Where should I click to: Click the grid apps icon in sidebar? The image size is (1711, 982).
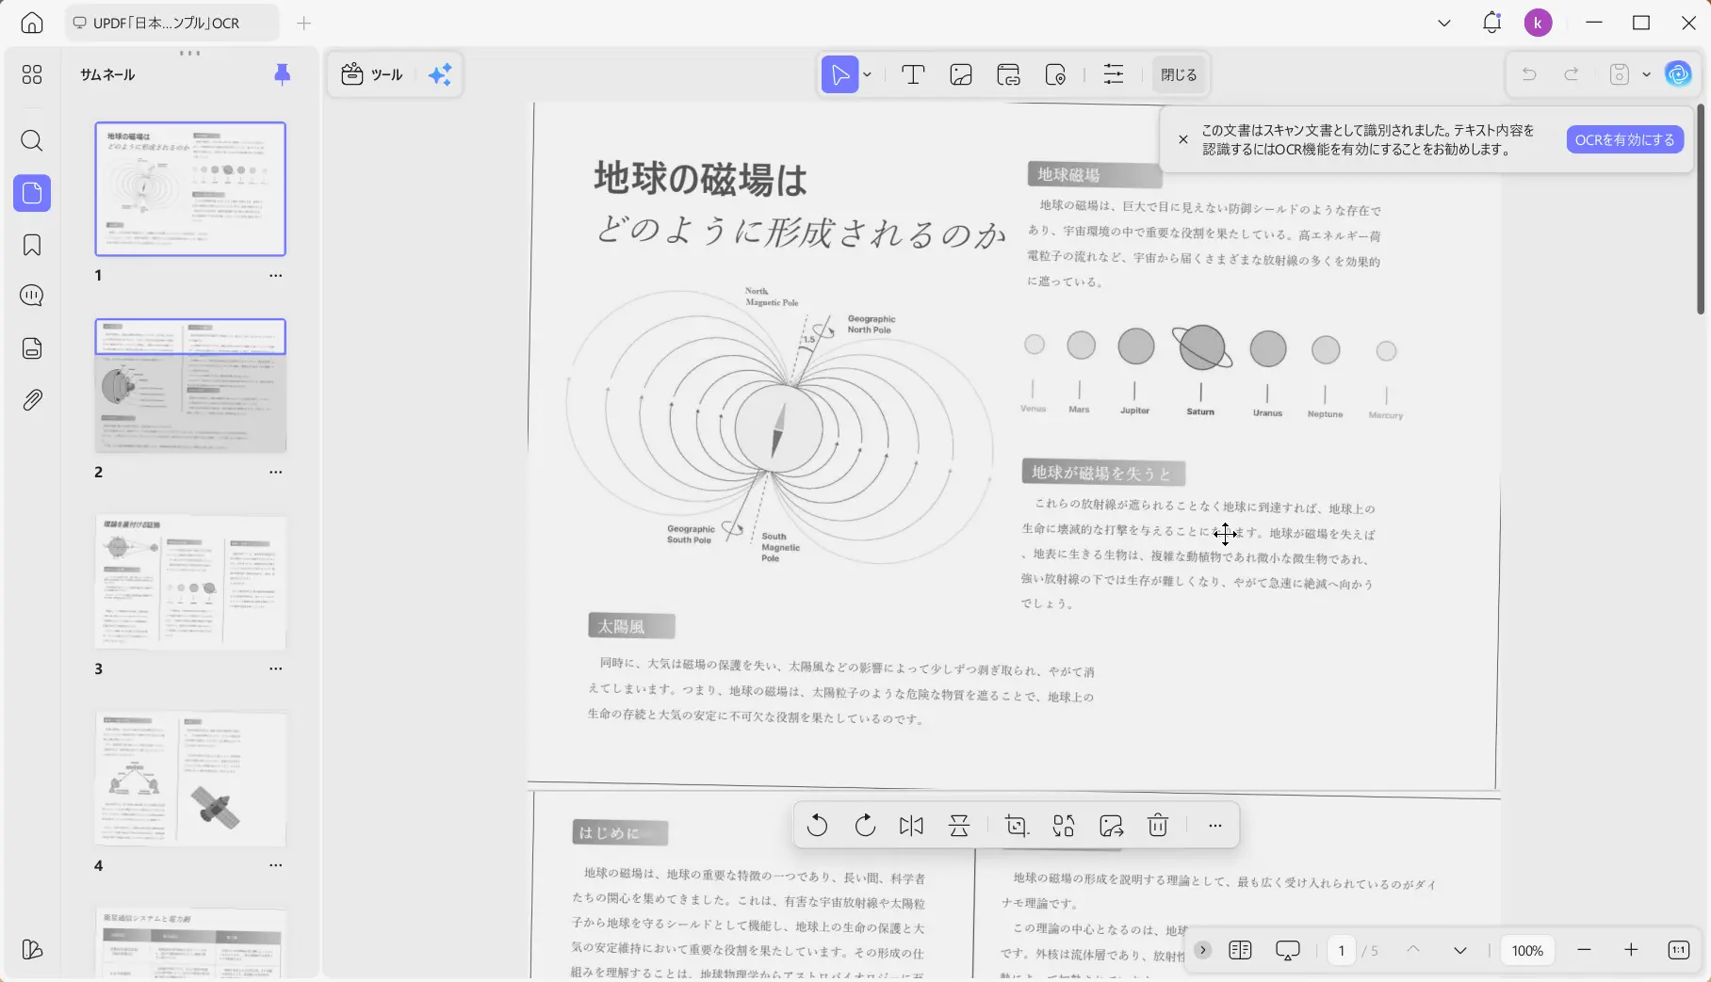[x=32, y=74]
